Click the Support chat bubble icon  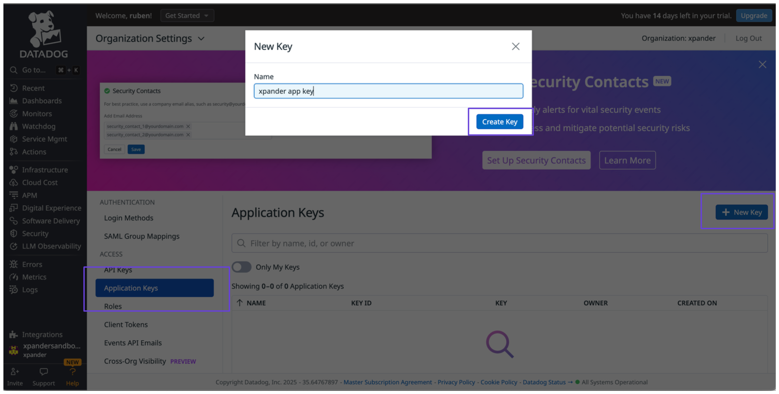(44, 372)
